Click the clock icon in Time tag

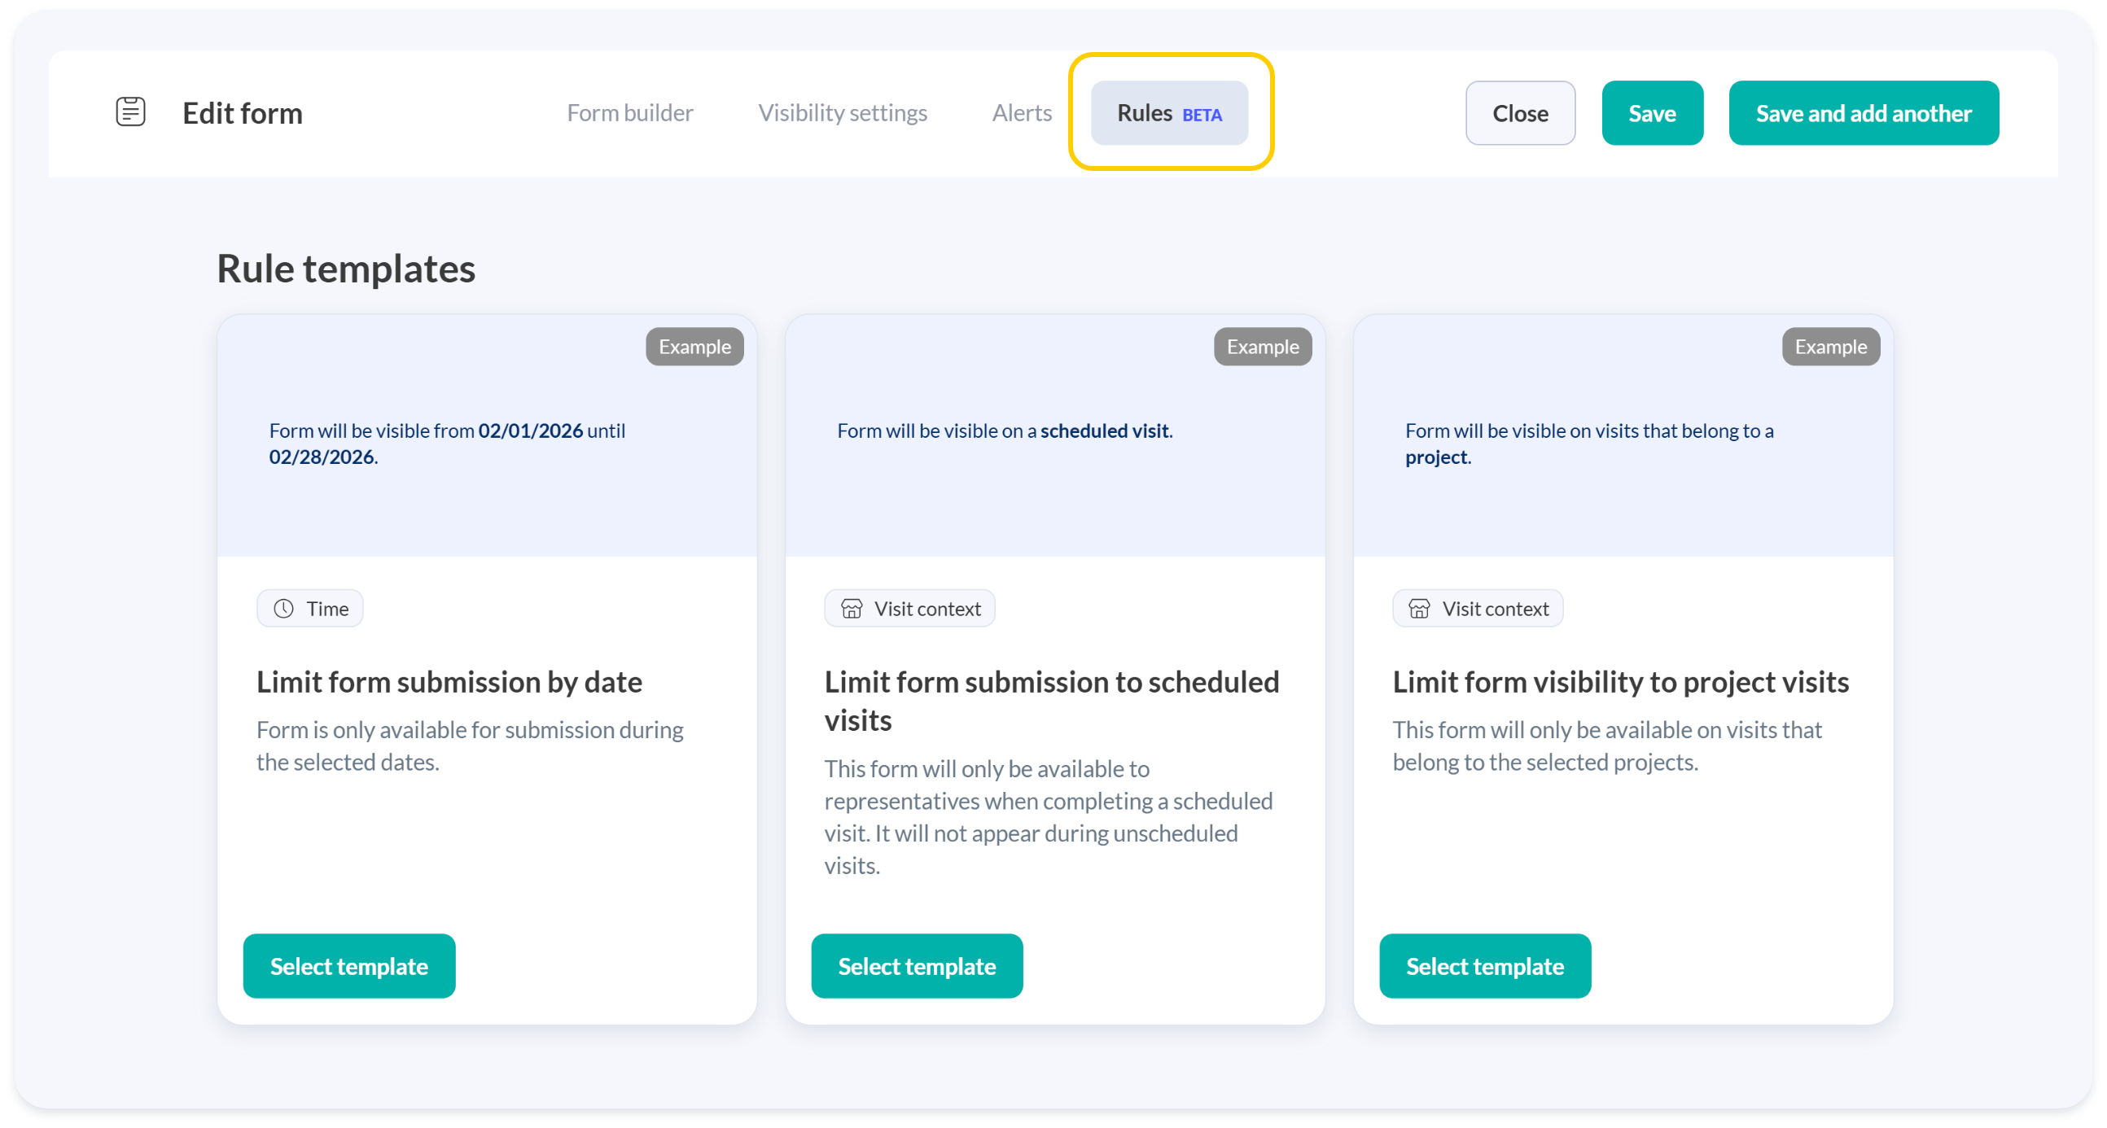pos(283,608)
